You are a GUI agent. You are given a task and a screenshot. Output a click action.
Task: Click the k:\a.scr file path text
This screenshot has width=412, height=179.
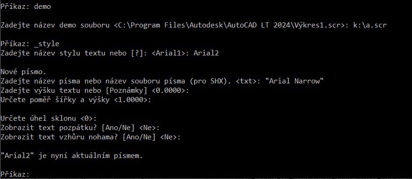coord(370,25)
